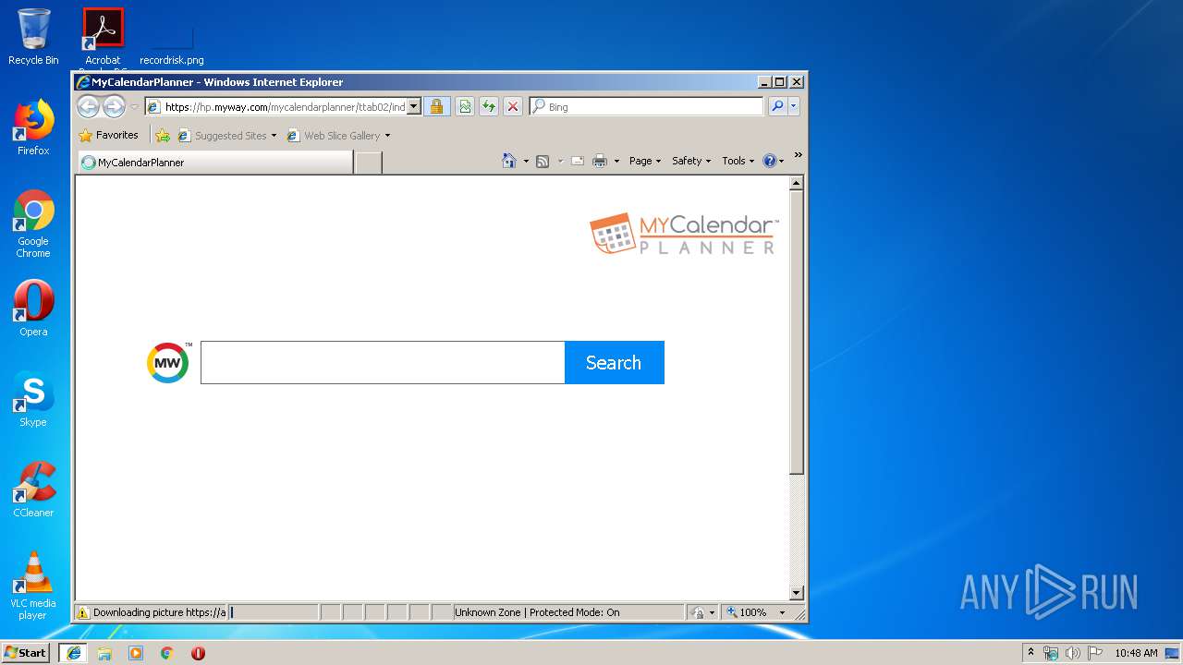This screenshot has height=665, width=1183.
Task: Click the vertical scrollbar down arrow
Action: click(x=797, y=593)
